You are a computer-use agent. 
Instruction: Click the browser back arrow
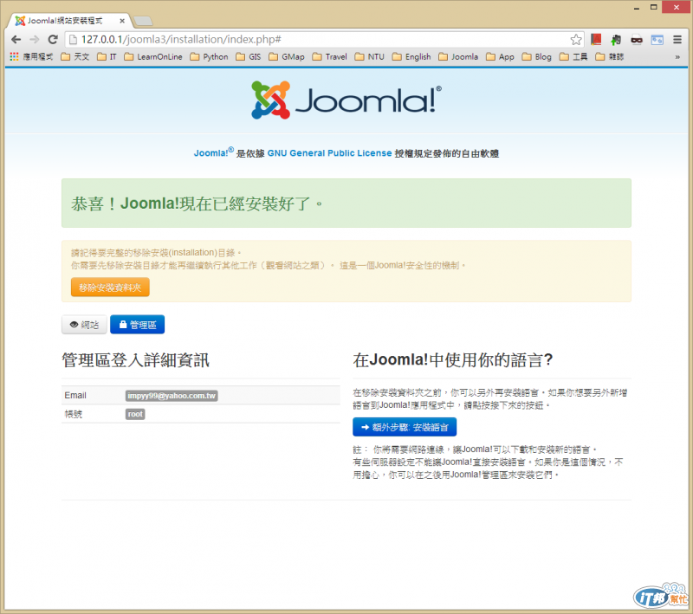[16, 39]
